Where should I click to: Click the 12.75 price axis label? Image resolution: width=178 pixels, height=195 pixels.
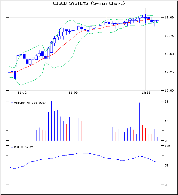tap(169, 36)
